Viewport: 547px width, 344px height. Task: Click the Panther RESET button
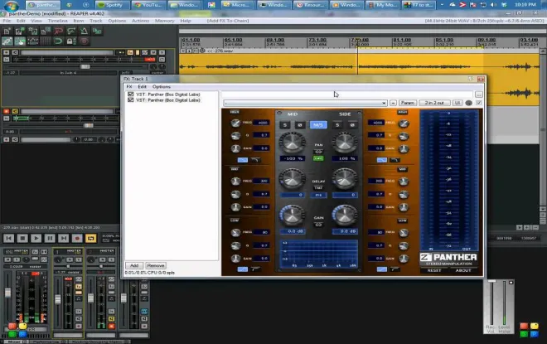point(434,270)
